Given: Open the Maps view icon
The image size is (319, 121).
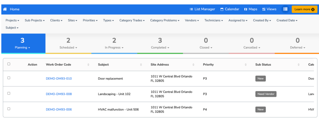Looking at the screenshot, I should point(245,9).
